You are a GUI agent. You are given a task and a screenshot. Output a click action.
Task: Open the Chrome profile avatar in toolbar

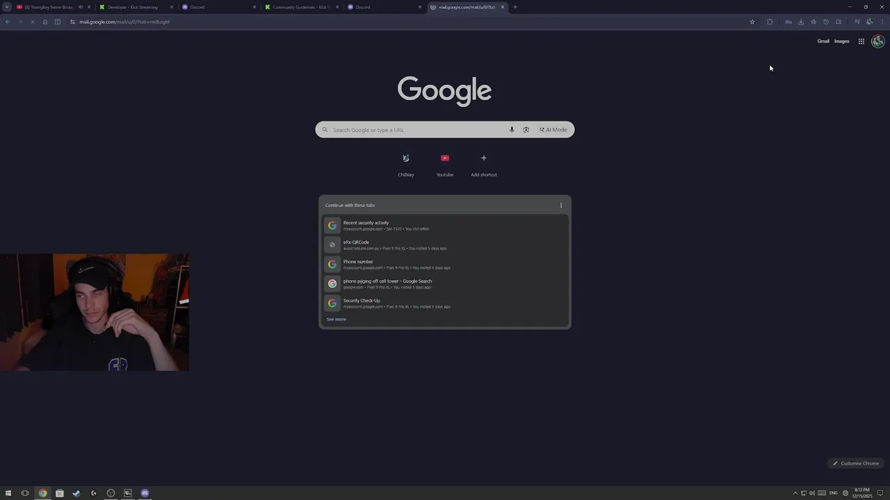pos(870,22)
